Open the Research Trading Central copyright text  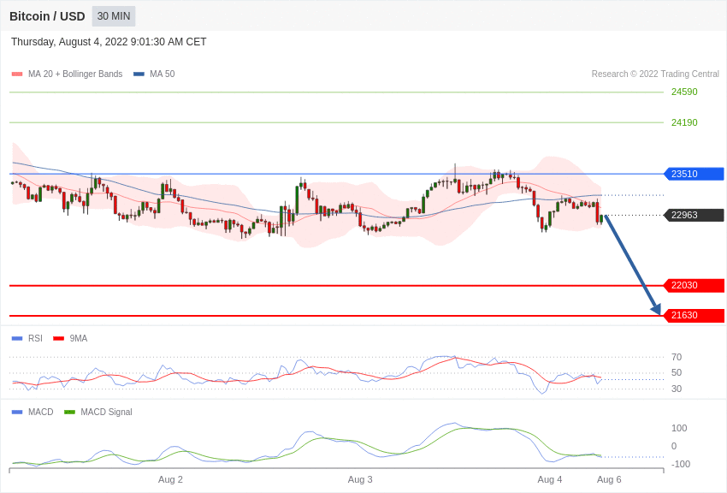point(655,74)
